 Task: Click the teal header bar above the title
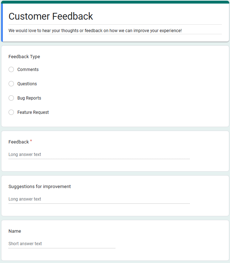pyautogui.click(x=115, y=2)
